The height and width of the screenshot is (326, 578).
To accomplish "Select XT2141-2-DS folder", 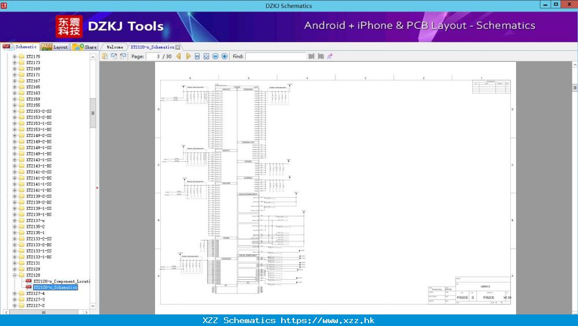I will click(39, 178).
